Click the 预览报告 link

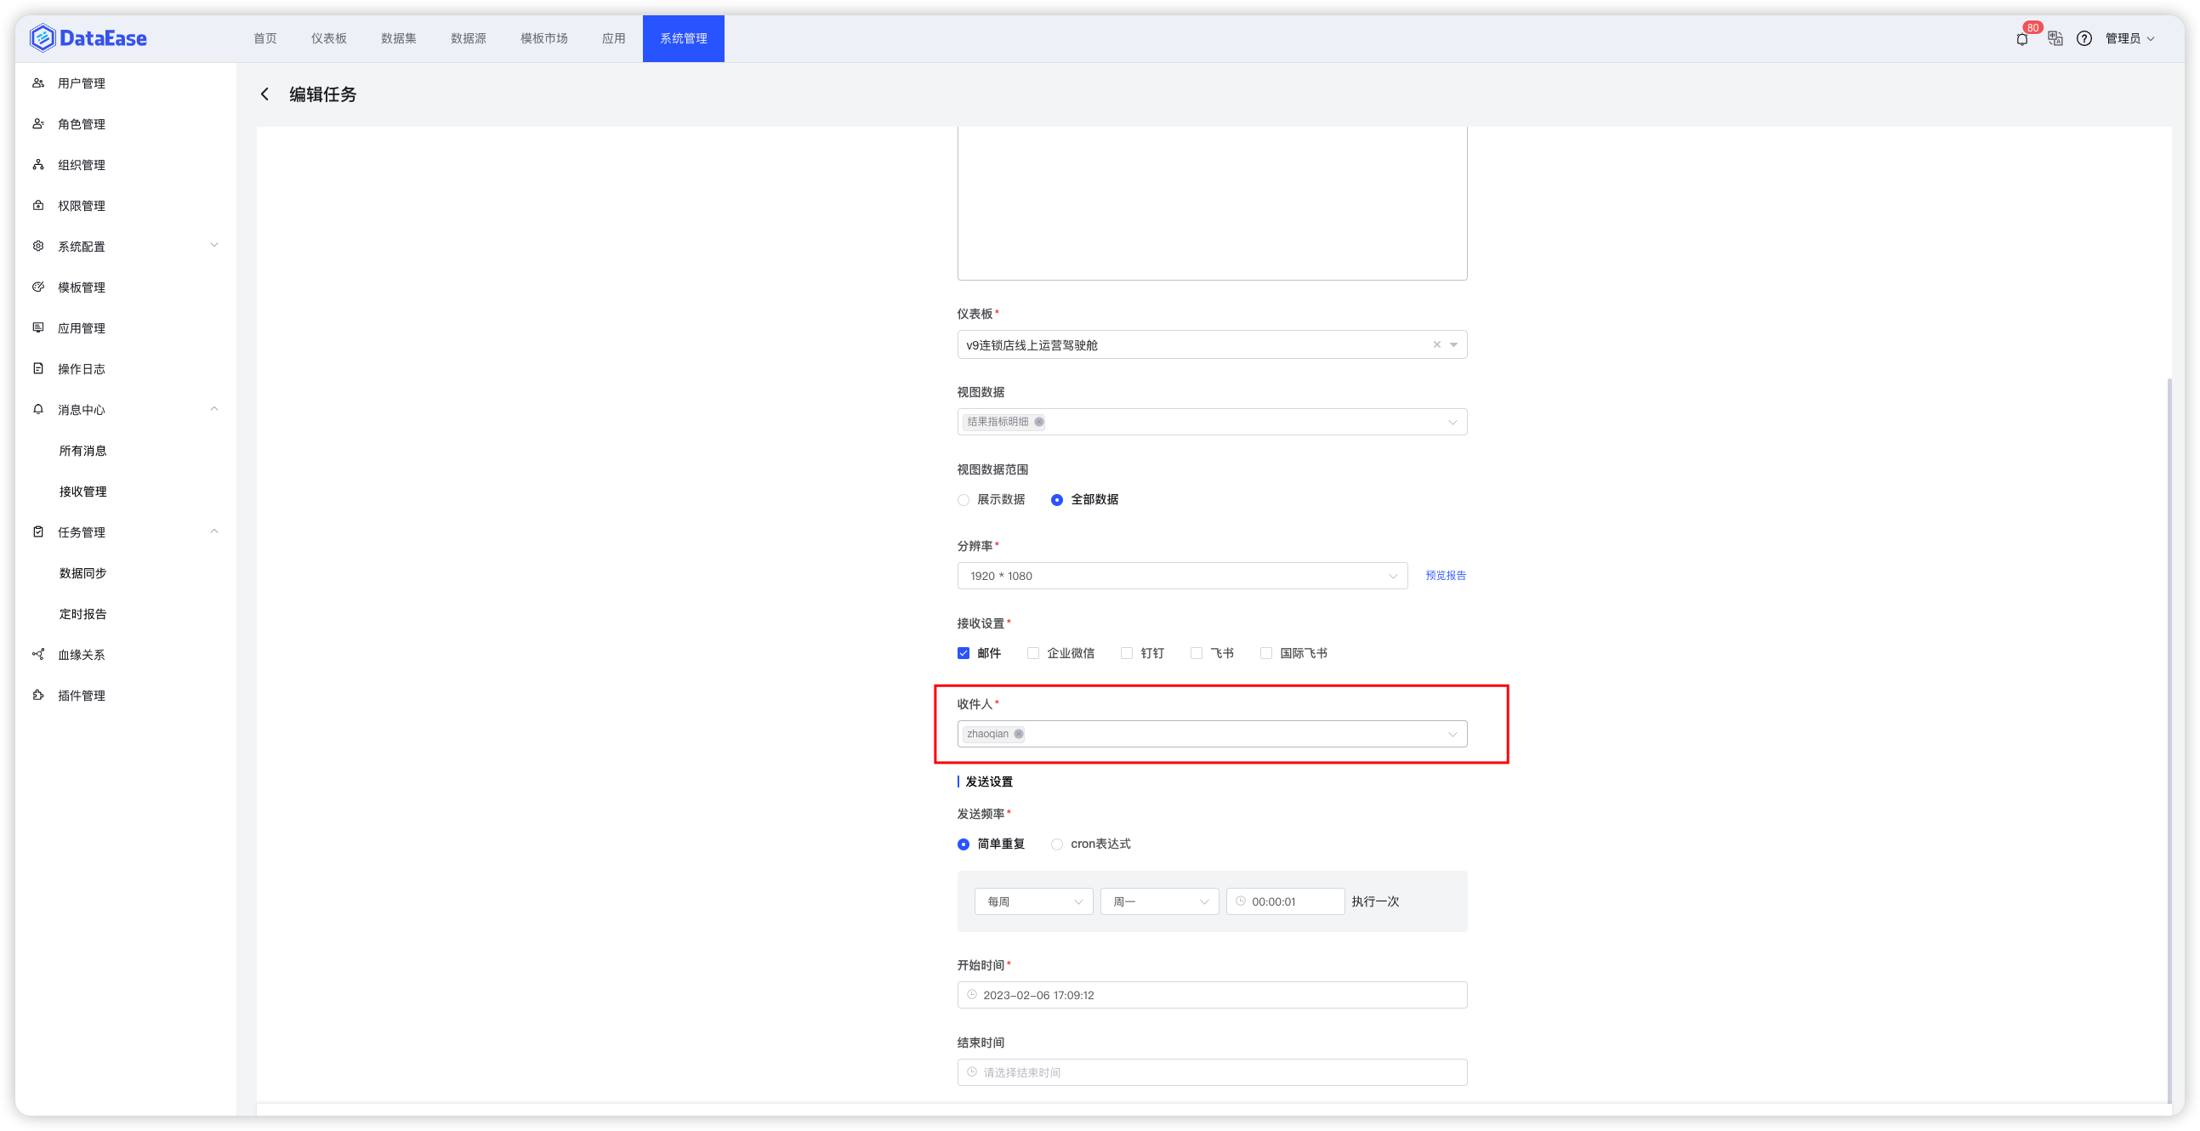(x=1445, y=576)
